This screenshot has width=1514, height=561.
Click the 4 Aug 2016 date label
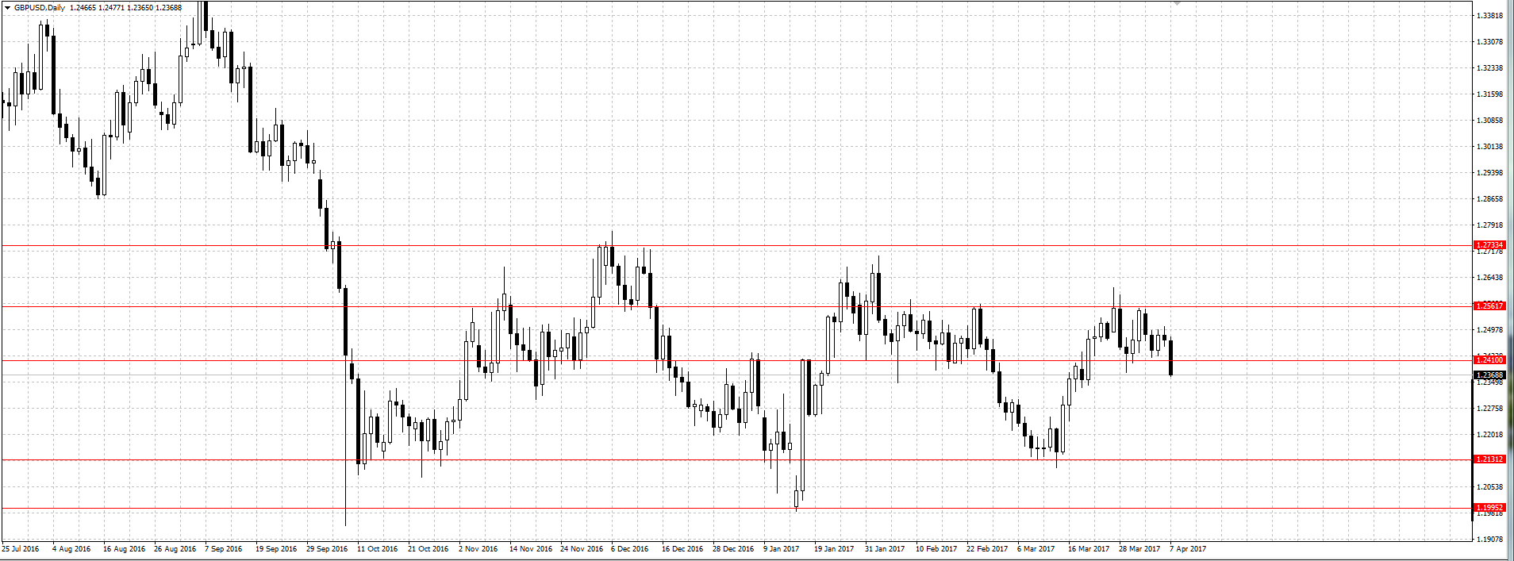coord(71,549)
